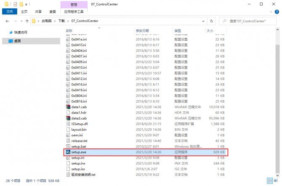Click the setup.bat batch file icon
Viewport: 282px width, 186px height.
tap(68, 146)
